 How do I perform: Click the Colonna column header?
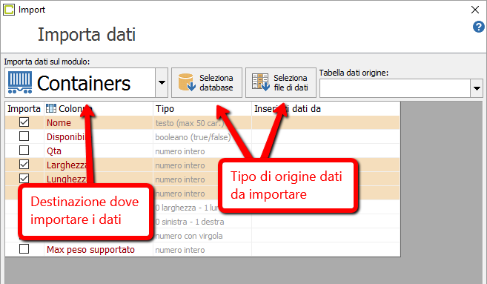pyautogui.click(x=99, y=109)
